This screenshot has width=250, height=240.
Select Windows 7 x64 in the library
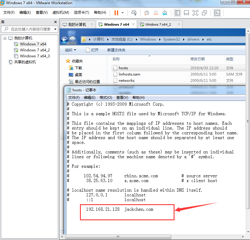(x=33, y=44)
